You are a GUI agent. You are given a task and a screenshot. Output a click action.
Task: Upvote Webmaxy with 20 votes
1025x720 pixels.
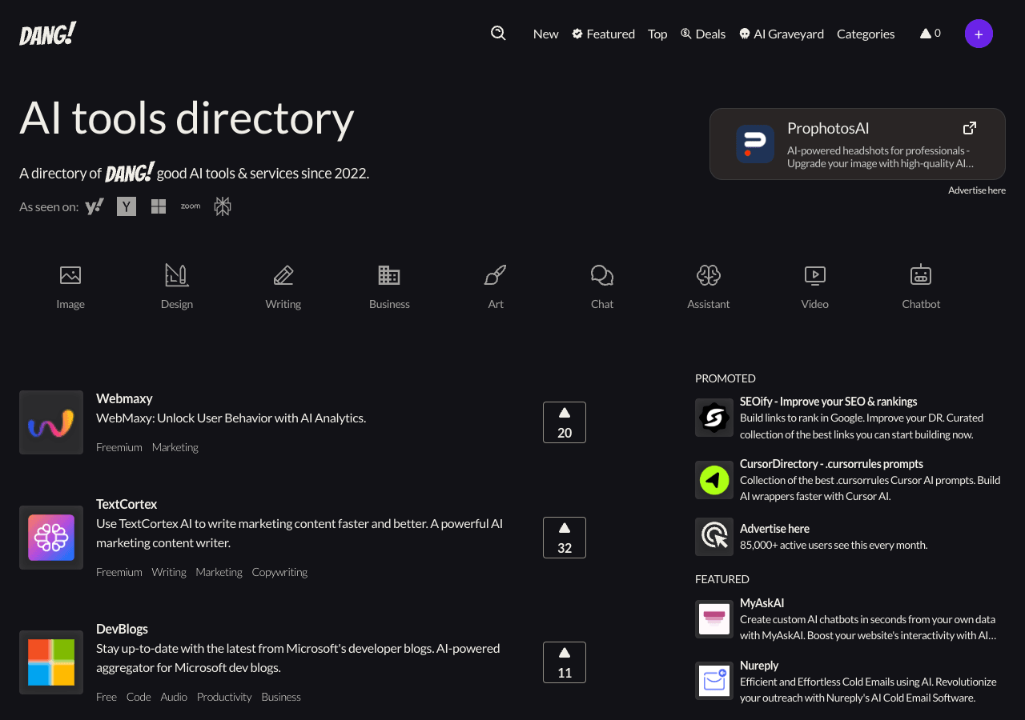pos(565,422)
